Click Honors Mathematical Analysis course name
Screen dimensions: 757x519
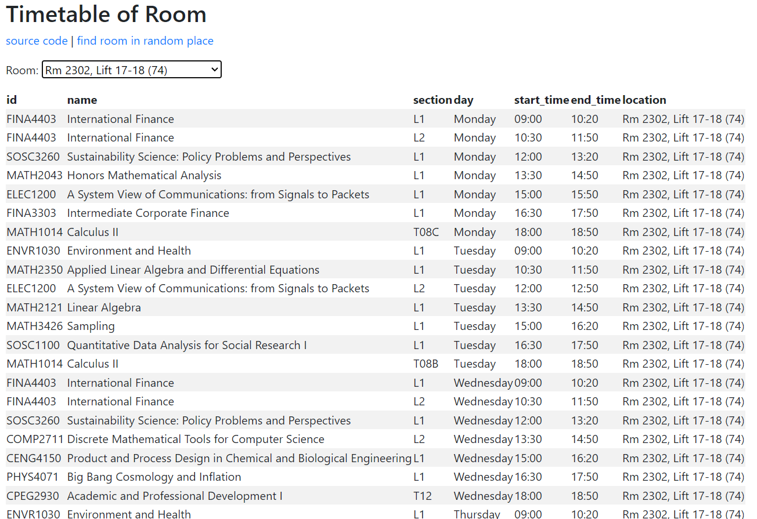pos(144,175)
